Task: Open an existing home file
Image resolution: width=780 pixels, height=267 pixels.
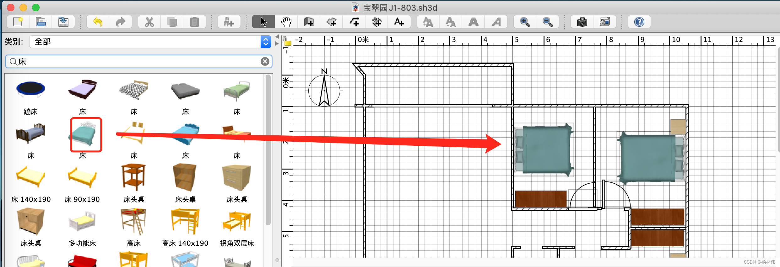Action: click(x=41, y=22)
